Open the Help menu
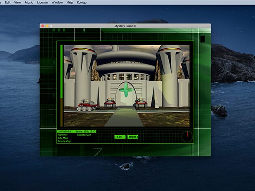The height and width of the screenshot is (191, 255). (x=70, y=2)
